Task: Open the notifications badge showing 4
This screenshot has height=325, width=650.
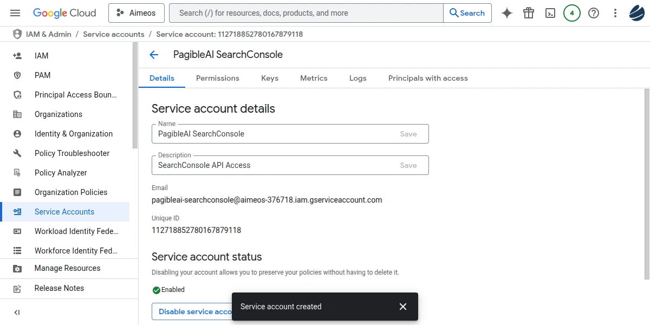Action: 572,13
